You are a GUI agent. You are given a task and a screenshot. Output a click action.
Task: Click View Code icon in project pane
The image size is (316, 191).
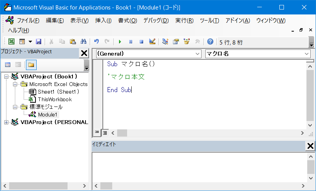point(8,65)
